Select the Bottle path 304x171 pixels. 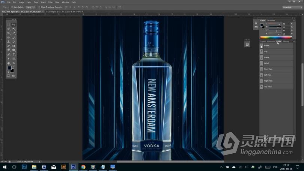coord(277,45)
